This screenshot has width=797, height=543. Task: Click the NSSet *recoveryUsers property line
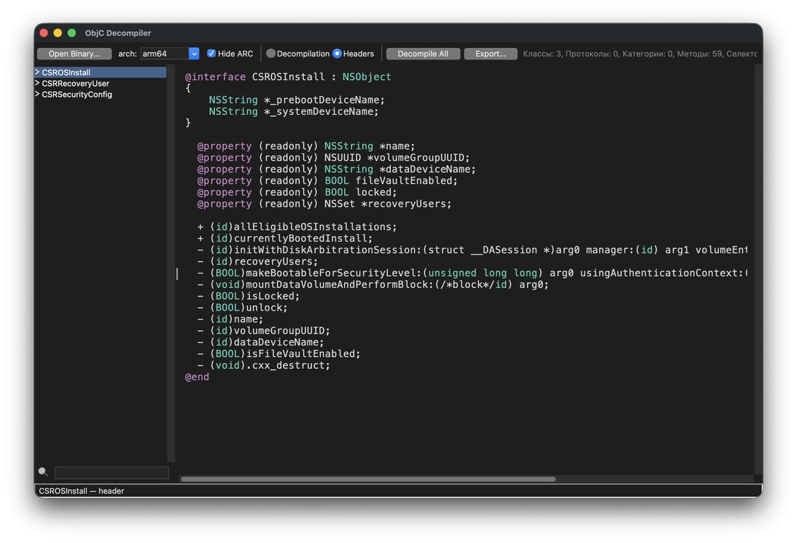tap(324, 204)
